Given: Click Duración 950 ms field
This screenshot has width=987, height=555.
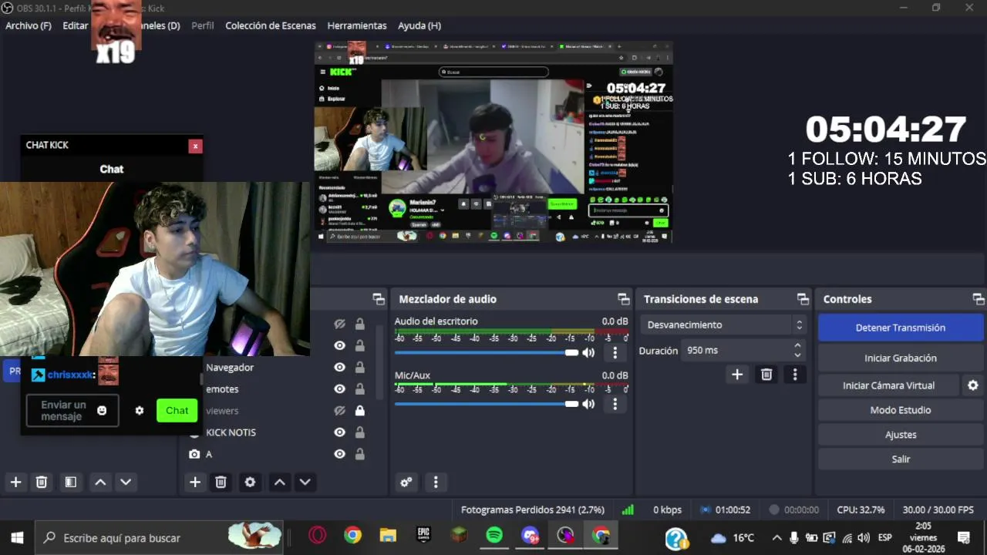Looking at the screenshot, I should [x=744, y=351].
